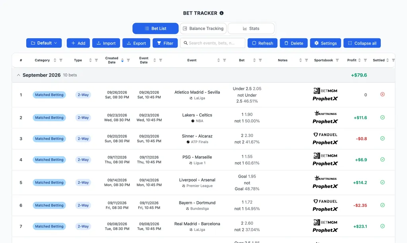Click the -$0.8 profit value
The width and height of the screenshot is (407, 243).
[361, 139]
